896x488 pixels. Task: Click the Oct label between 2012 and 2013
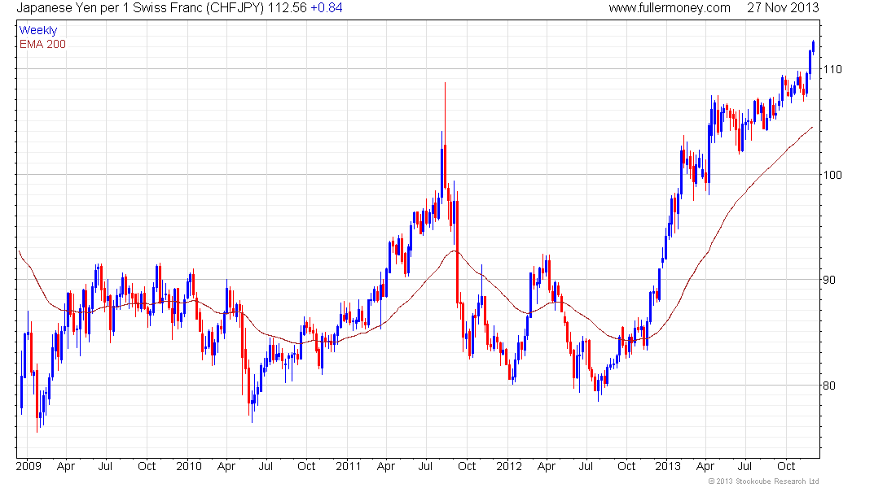click(x=626, y=466)
